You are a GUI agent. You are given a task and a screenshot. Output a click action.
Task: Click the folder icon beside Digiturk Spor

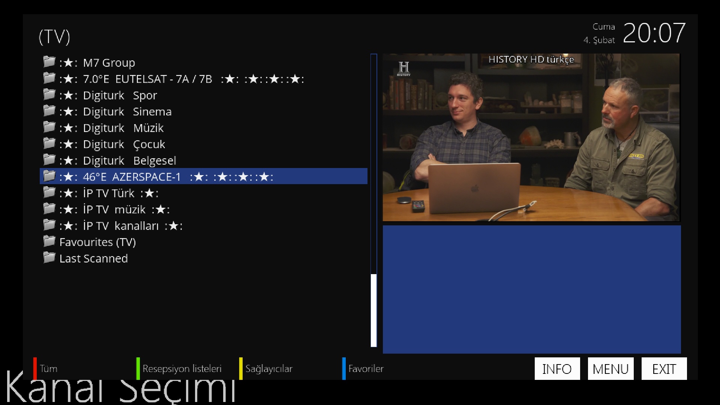[x=49, y=94]
